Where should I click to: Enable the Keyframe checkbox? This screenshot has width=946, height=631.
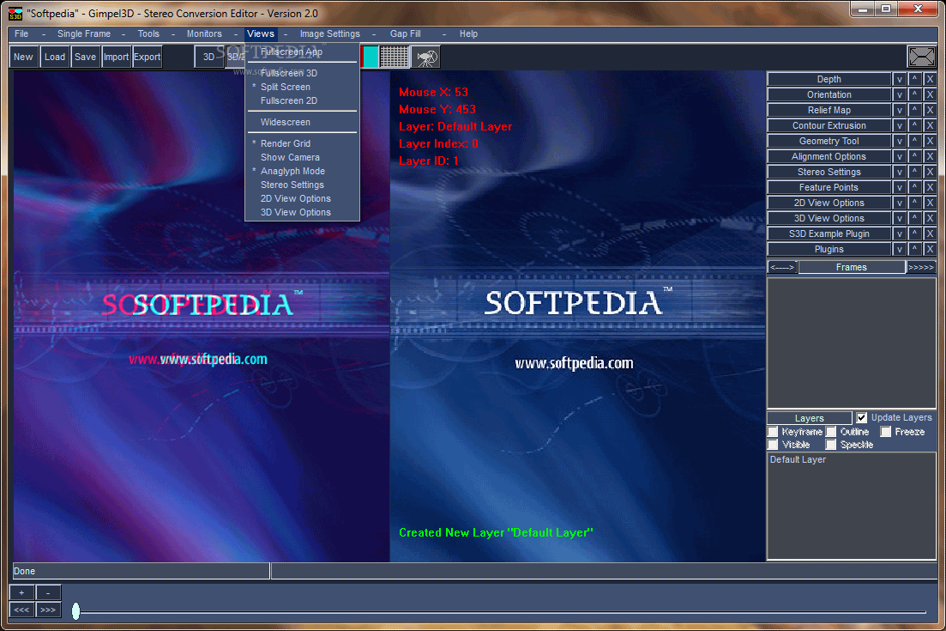point(773,432)
